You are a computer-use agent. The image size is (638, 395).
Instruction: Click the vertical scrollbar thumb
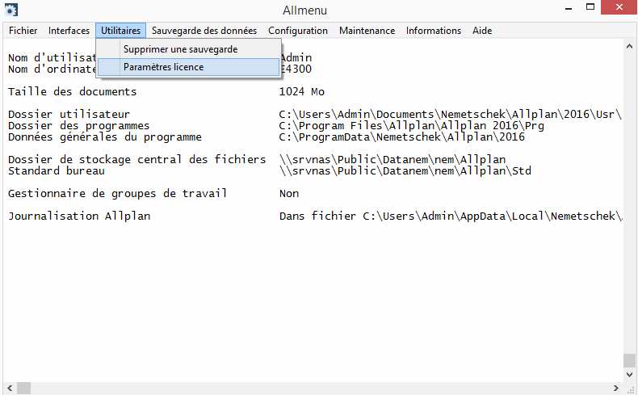click(x=629, y=360)
